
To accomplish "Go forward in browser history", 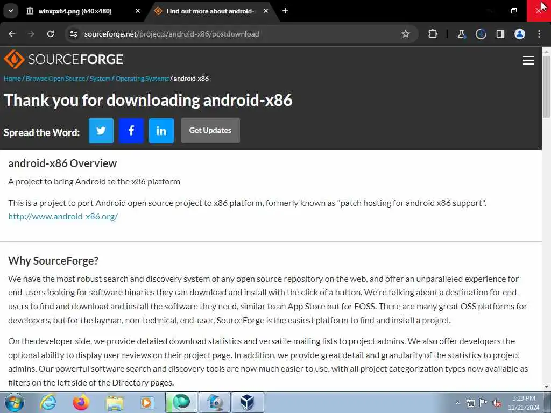I will click(31, 34).
